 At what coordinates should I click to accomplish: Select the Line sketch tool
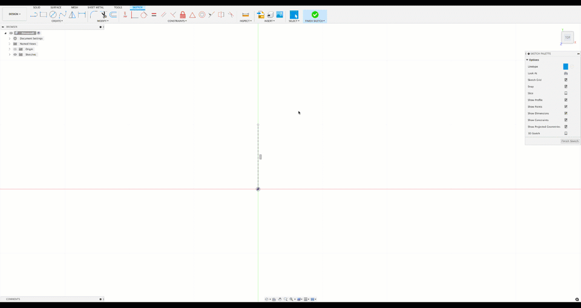click(x=34, y=15)
